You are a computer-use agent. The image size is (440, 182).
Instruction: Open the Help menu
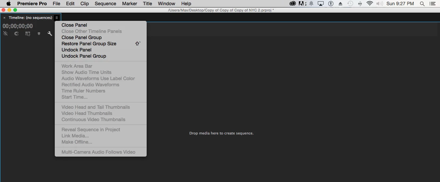point(186,4)
